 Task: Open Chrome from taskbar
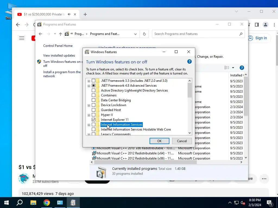coord(47,203)
